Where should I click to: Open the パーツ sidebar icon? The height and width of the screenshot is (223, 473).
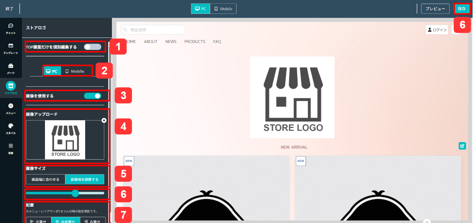coord(11,69)
